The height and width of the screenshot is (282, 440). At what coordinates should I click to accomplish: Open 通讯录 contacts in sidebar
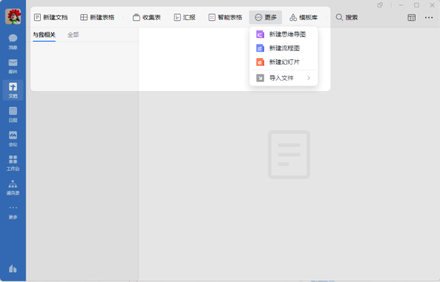(13, 187)
